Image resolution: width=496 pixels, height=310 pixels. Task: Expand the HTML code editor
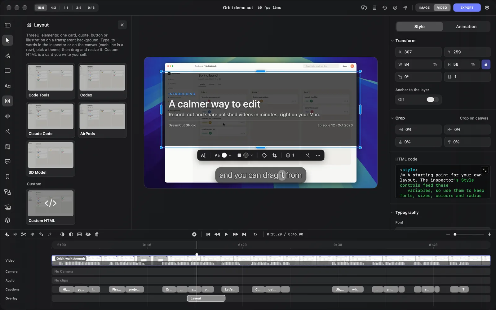point(485,170)
